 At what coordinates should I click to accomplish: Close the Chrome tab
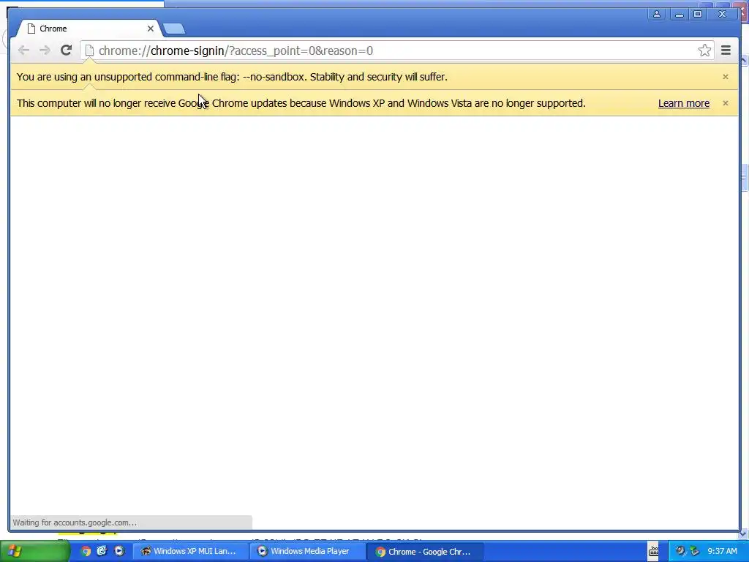pyautogui.click(x=151, y=29)
